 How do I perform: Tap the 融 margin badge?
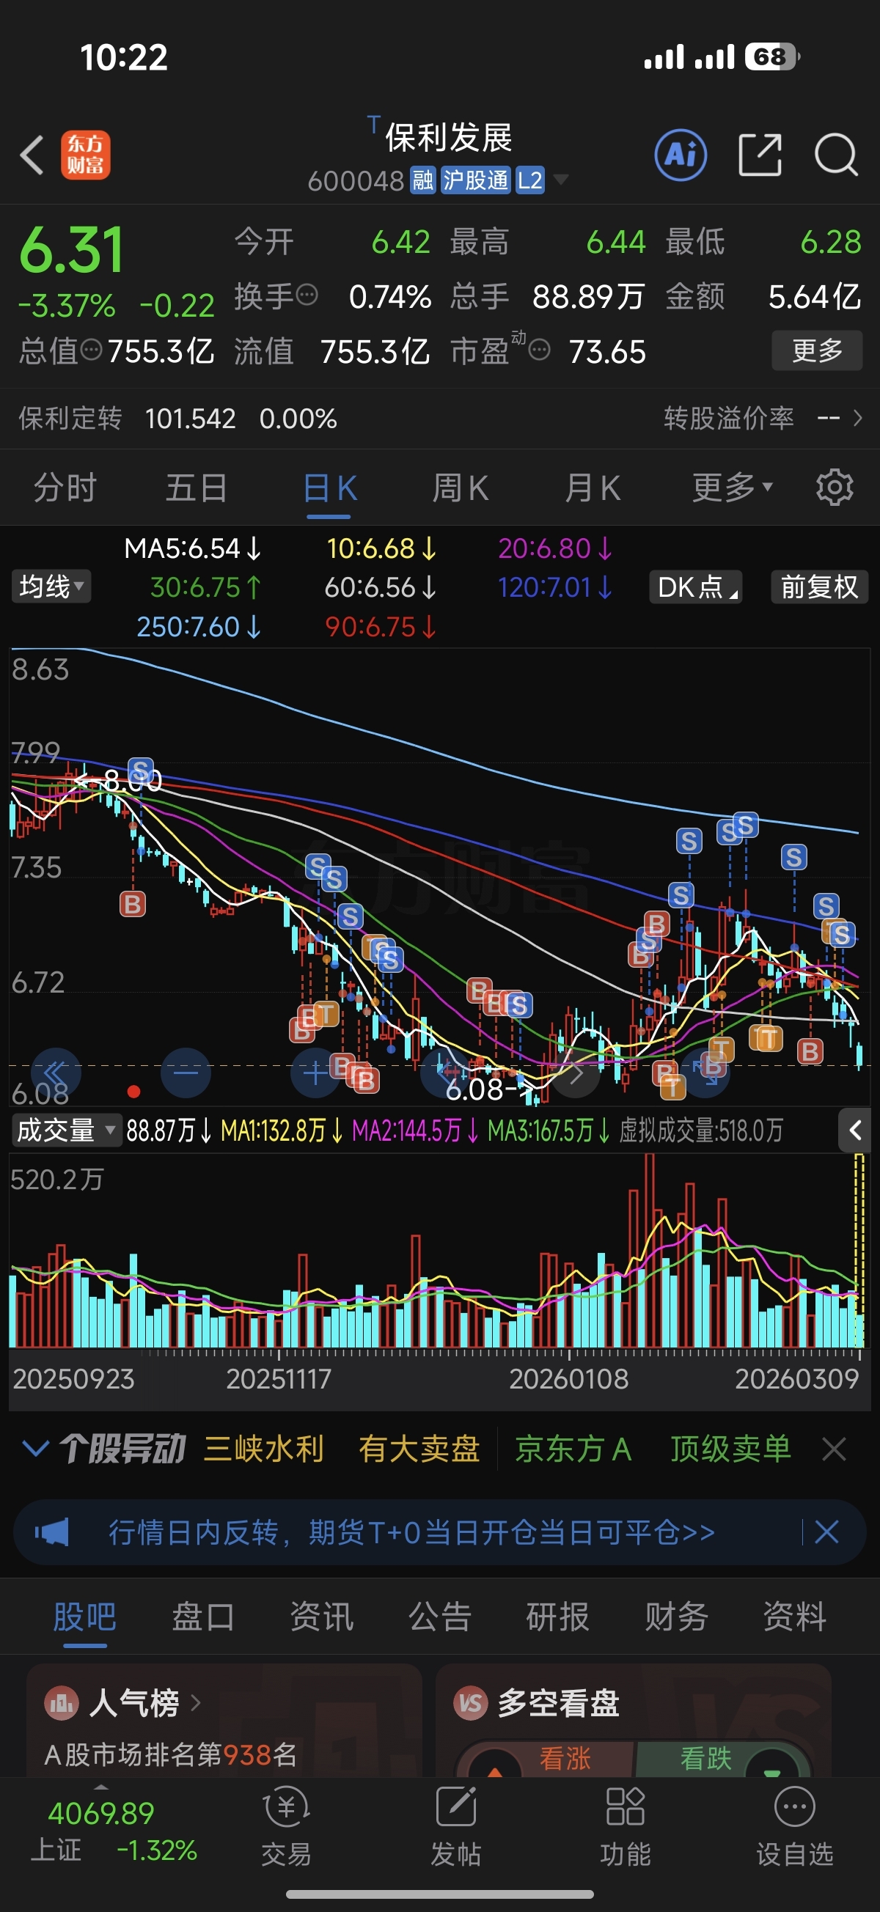(423, 180)
